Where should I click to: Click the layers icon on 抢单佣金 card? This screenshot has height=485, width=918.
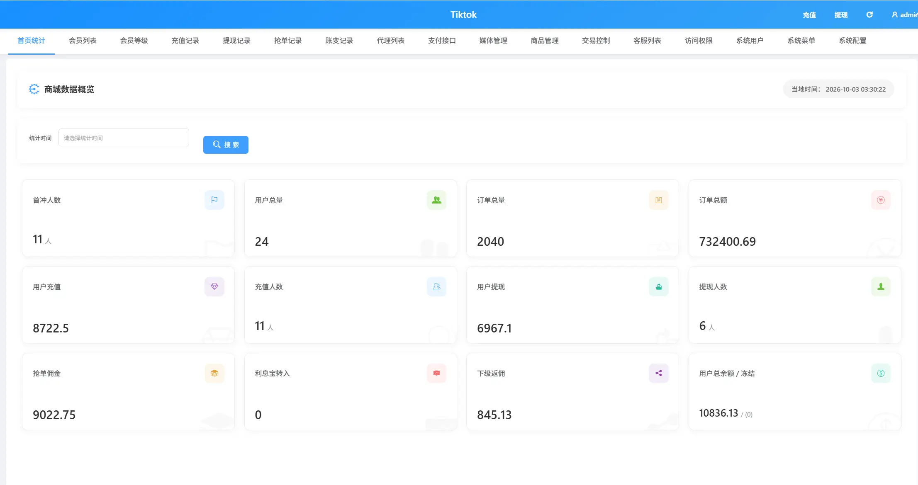point(214,373)
